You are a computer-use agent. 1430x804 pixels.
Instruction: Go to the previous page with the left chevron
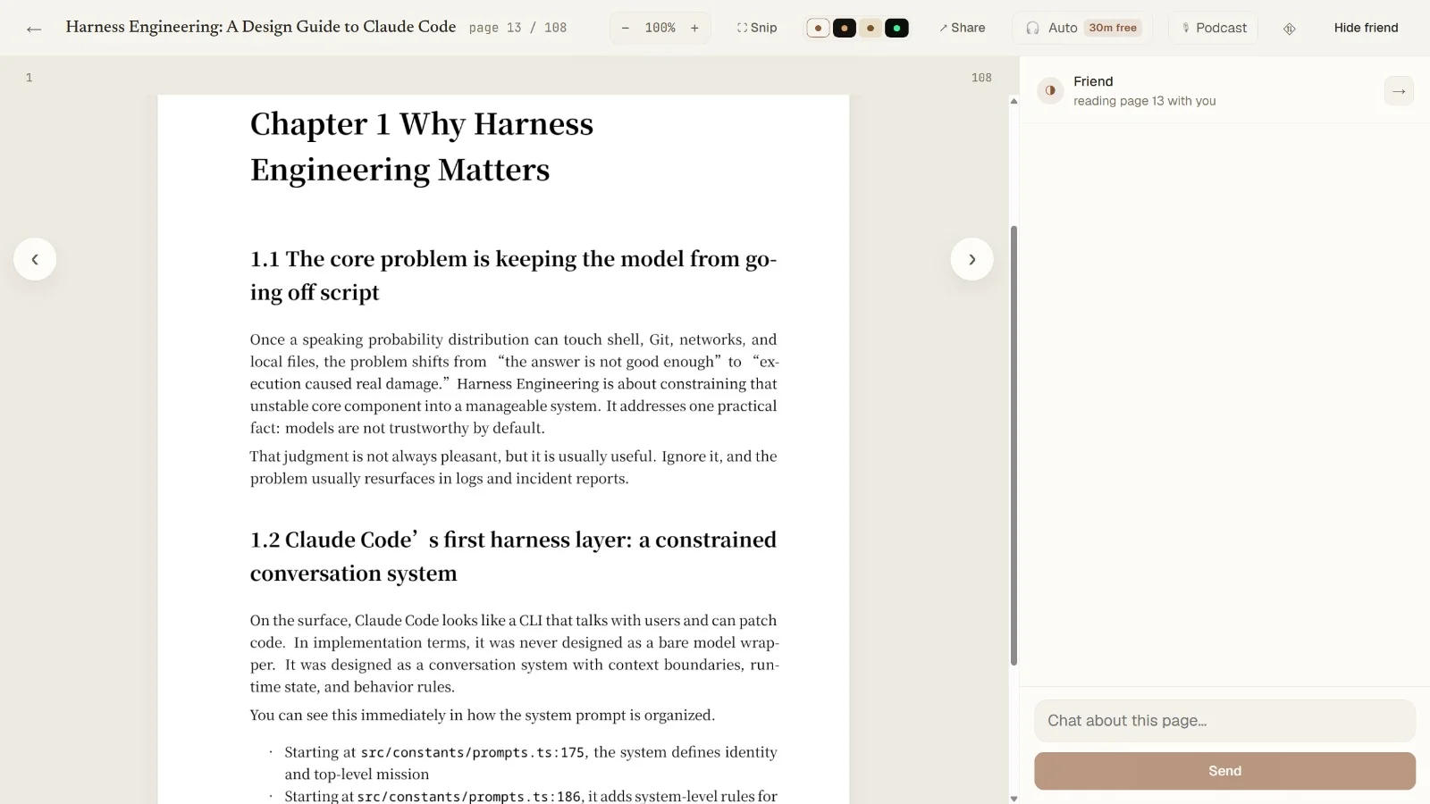pyautogui.click(x=35, y=259)
